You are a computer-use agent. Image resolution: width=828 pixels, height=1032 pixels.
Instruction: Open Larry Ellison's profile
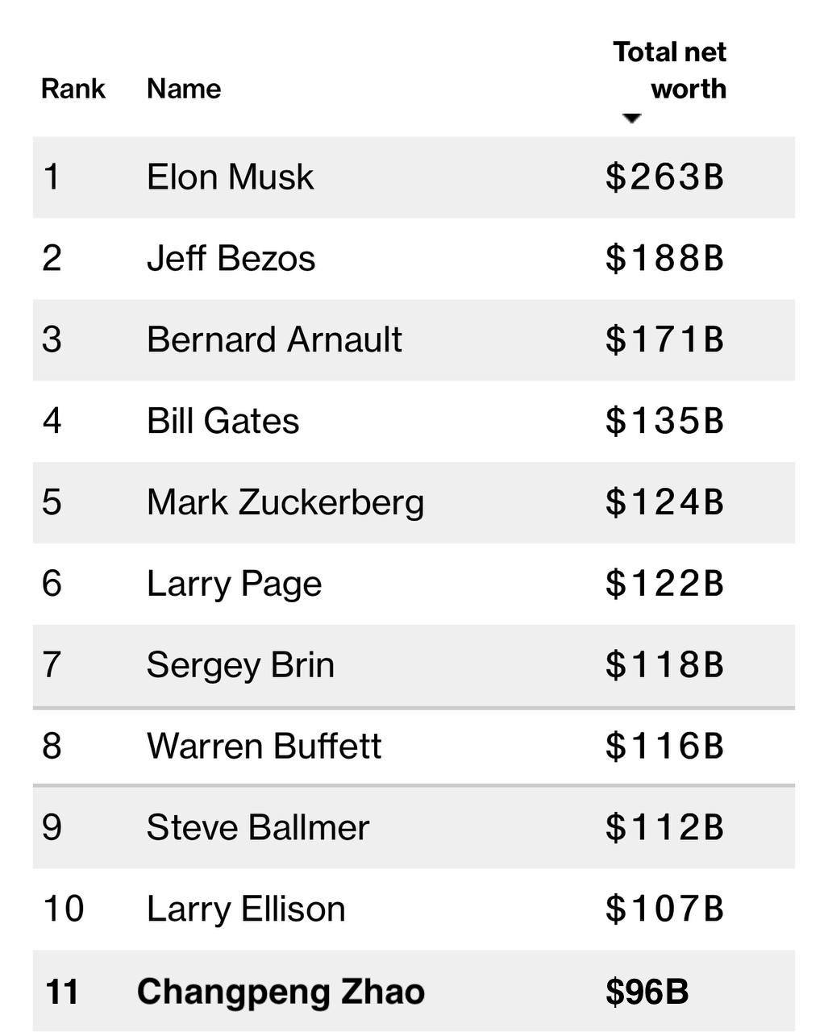tap(246, 909)
